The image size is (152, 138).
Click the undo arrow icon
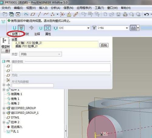tap(146, 15)
